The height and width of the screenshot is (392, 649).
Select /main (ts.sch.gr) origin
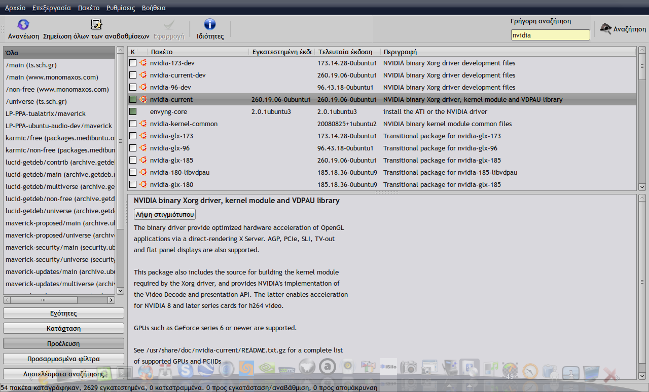[x=59, y=65]
